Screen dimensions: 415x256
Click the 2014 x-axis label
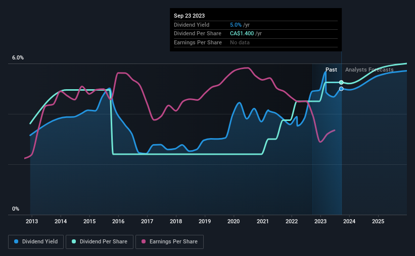61,221
